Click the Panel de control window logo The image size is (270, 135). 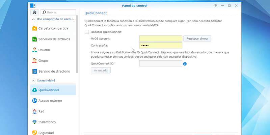point(33,6)
